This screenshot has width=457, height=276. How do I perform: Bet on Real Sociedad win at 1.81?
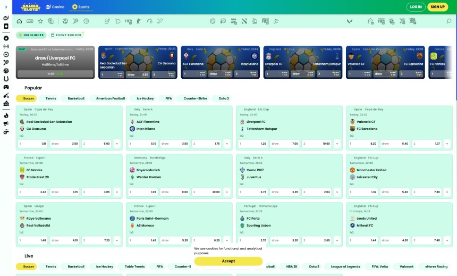(32, 144)
